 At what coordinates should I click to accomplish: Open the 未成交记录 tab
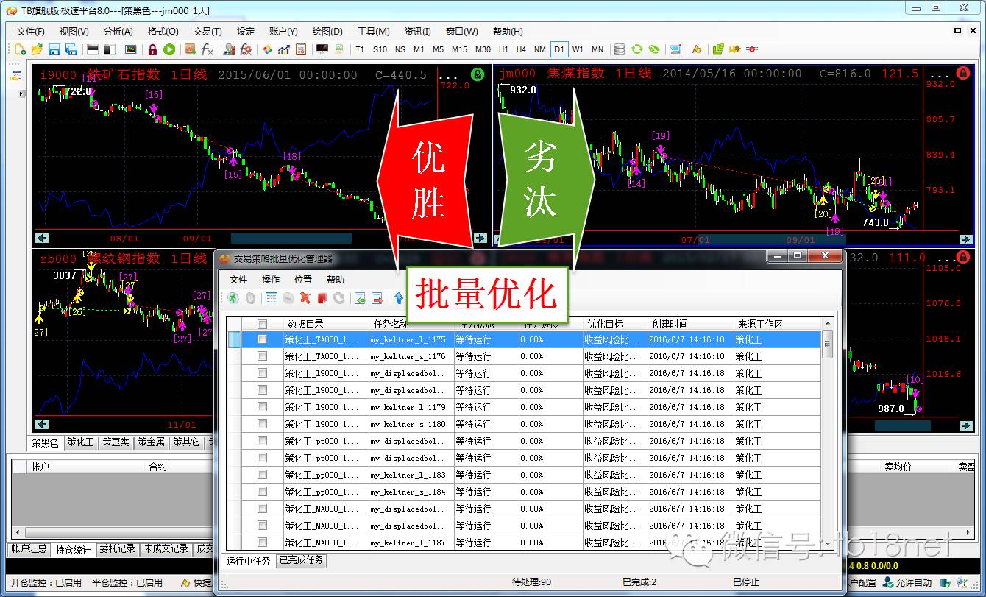pos(166,549)
